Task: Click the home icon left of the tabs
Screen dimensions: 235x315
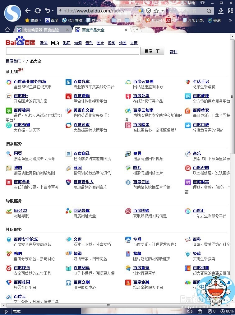Action: click(7, 30)
